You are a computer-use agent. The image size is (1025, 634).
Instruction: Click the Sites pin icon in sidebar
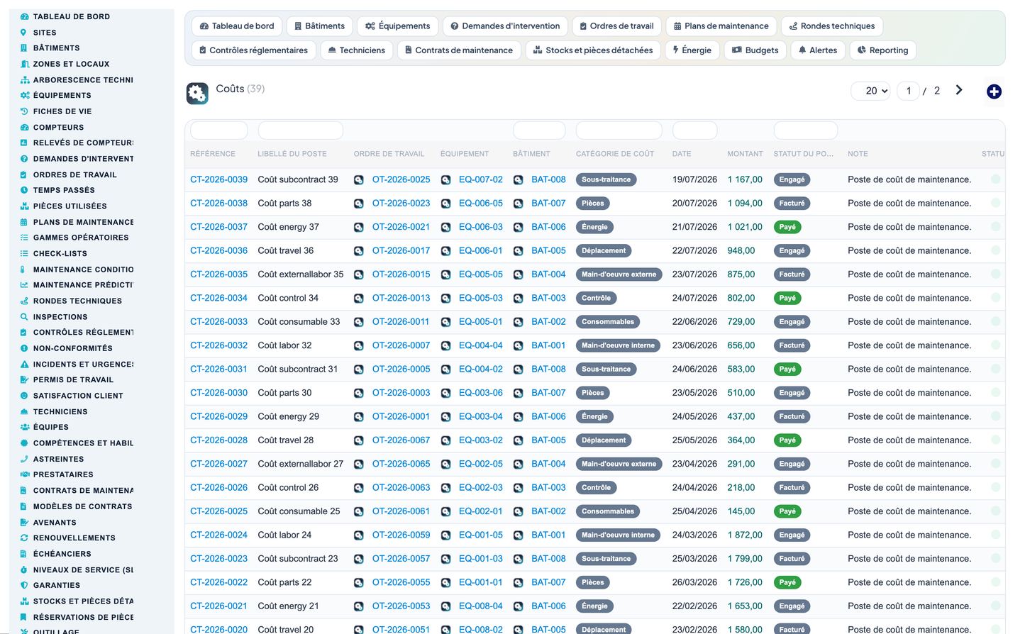point(24,33)
